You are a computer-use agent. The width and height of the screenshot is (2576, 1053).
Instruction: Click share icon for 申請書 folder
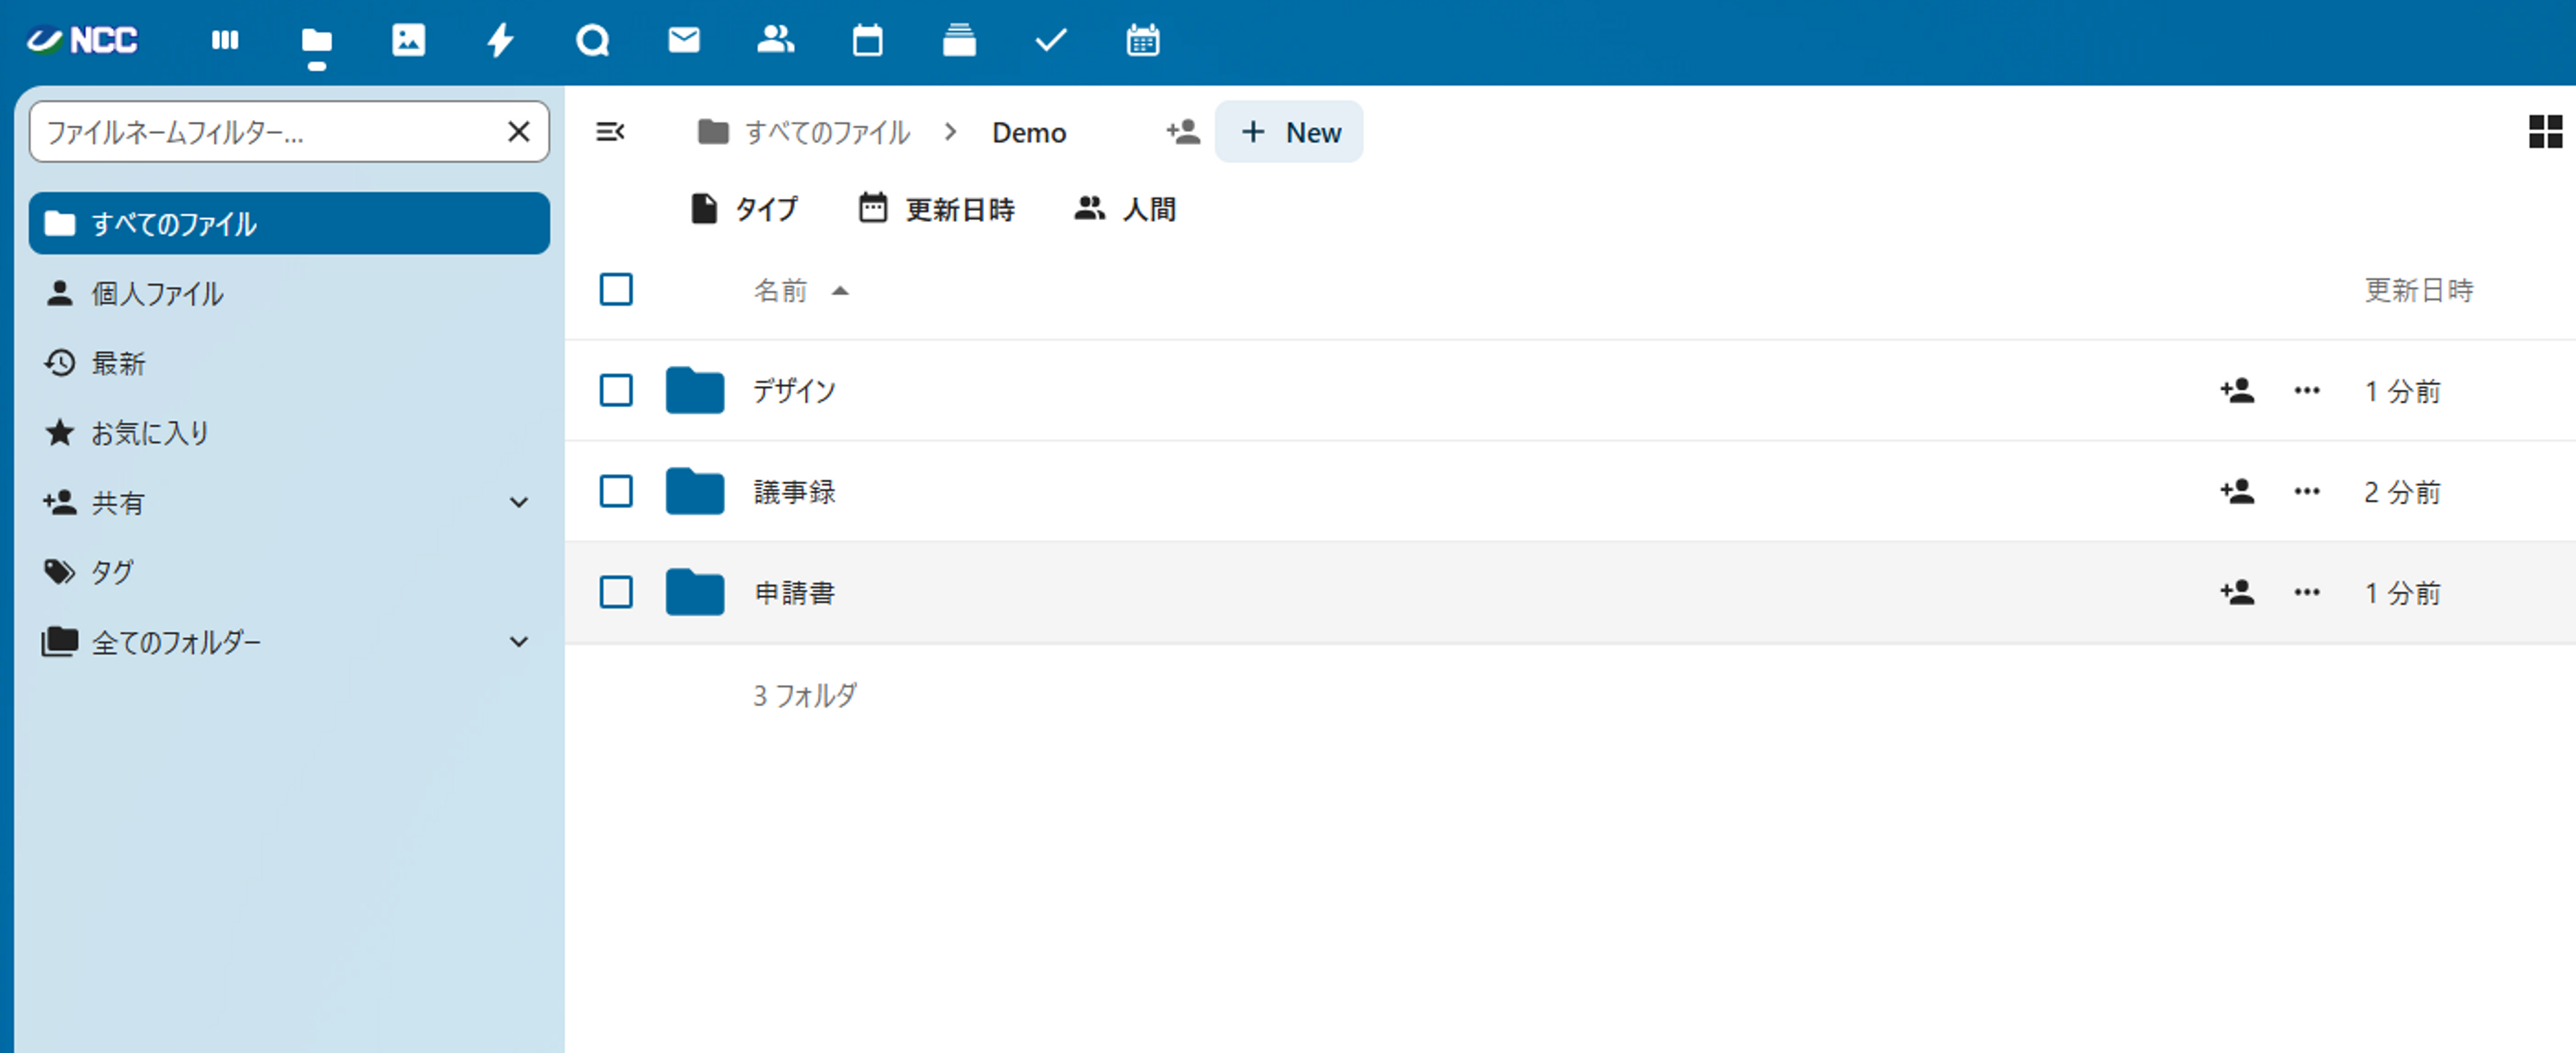pyautogui.click(x=2237, y=593)
